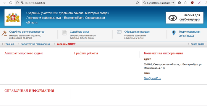Click the Контактная информация heading
Viewport: 207px width, 107px height.
point(163,53)
